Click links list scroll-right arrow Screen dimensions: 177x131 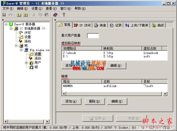(x=165, y=94)
